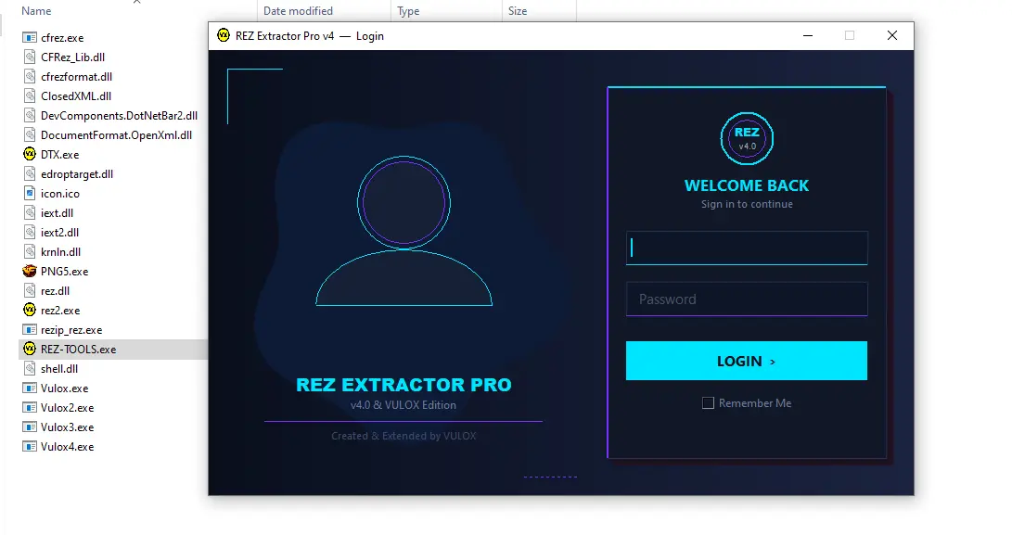This screenshot has height=535, width=1012.
Task: Click the Vulox.exe file icon
Action: [30, 388]
